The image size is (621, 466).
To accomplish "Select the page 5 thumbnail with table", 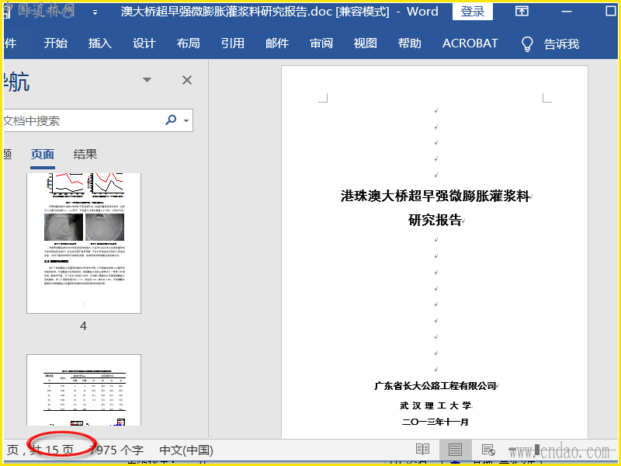I will (84, 391).
